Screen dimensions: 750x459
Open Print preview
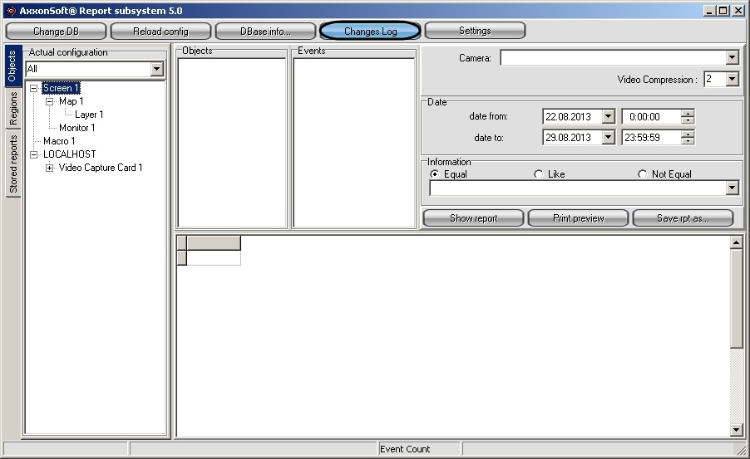pos(578,218)
